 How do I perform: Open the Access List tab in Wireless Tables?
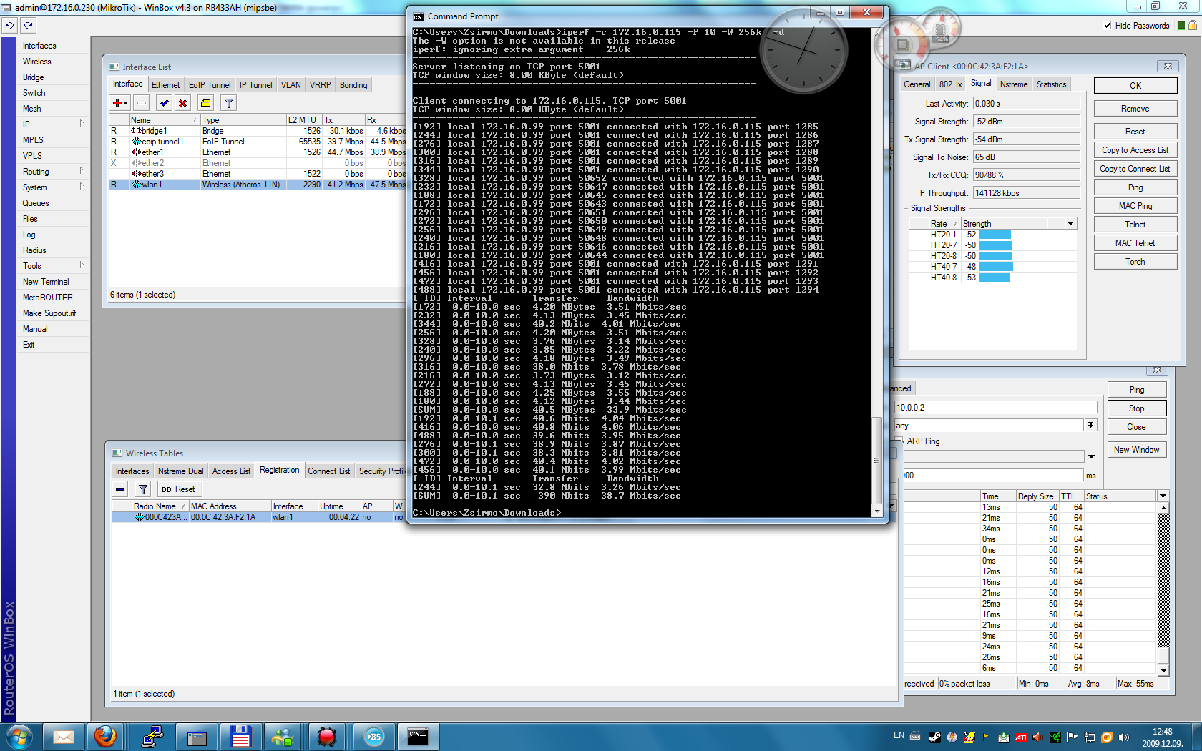click(231, 471)
